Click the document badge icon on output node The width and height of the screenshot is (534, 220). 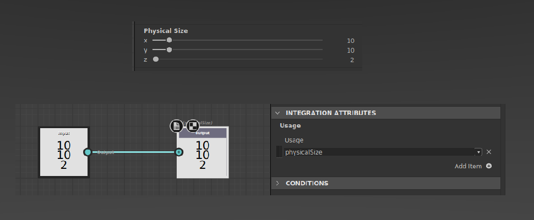[176, 126]
